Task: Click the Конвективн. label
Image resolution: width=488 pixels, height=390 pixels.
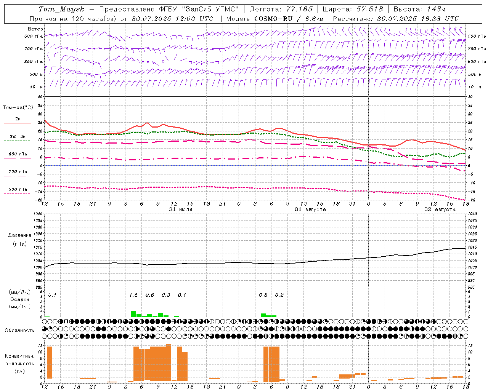Action: pyautogui.click(x=19, y=356)
